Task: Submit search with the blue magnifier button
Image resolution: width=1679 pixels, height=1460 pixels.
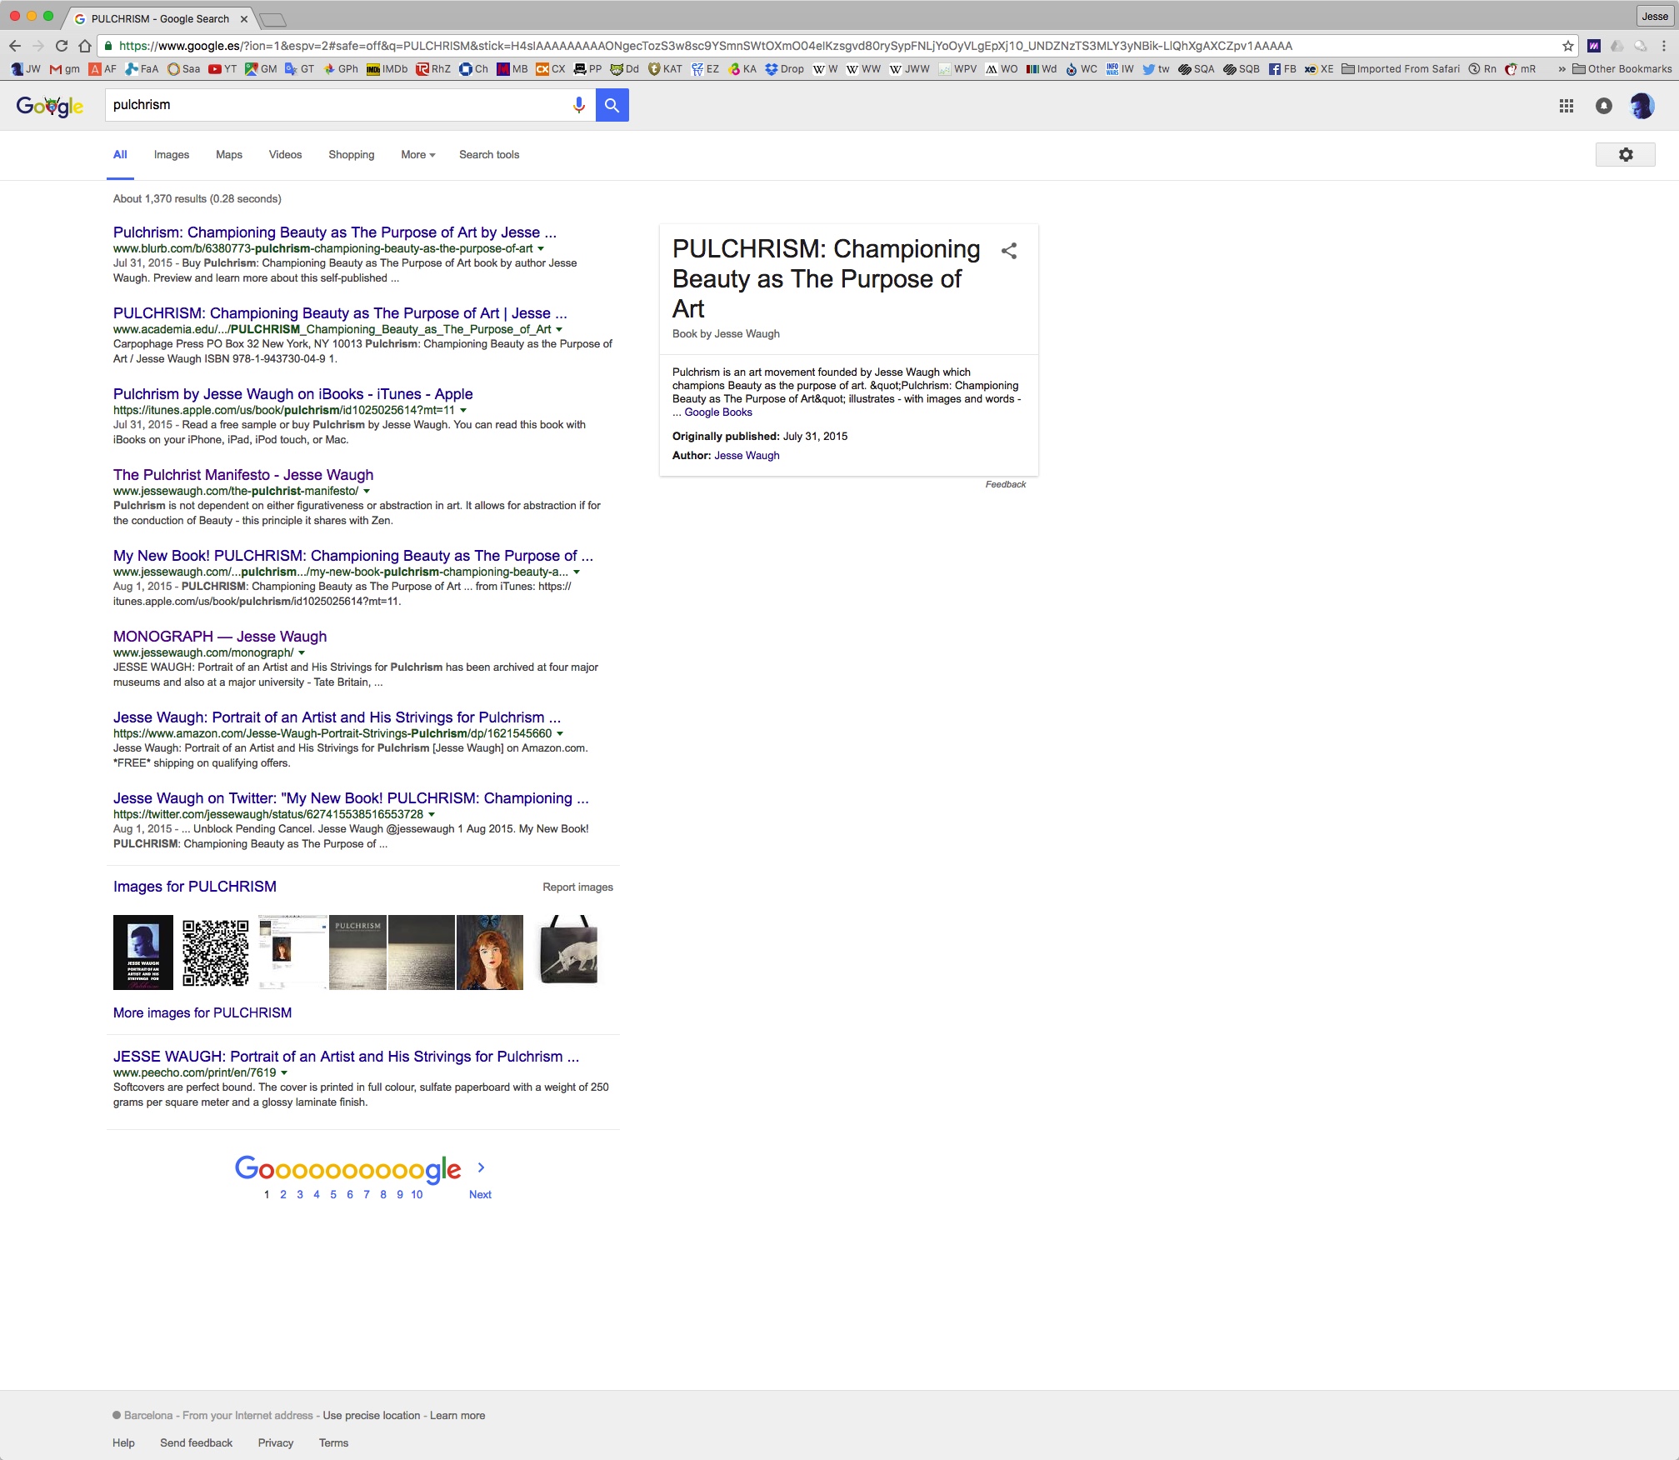Action: [612, 105]
